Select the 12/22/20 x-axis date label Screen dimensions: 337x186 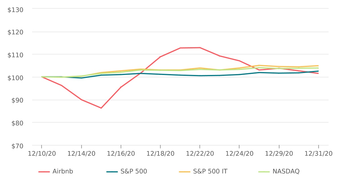200,154
